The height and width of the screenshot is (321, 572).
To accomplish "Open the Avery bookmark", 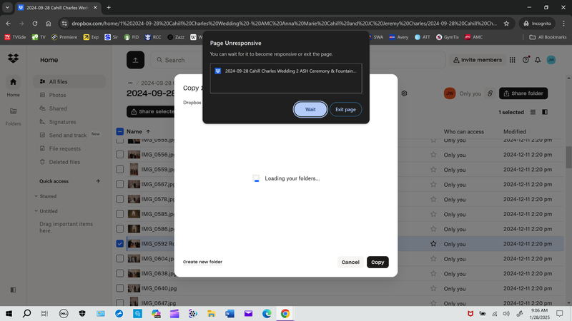I will (x=399, y=37).
